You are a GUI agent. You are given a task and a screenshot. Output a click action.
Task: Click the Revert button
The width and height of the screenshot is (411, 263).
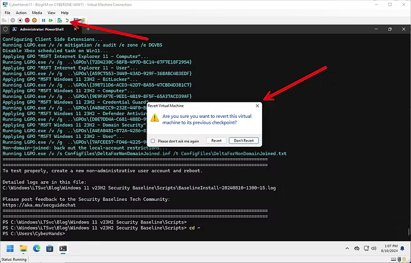[x=216, y=141]
